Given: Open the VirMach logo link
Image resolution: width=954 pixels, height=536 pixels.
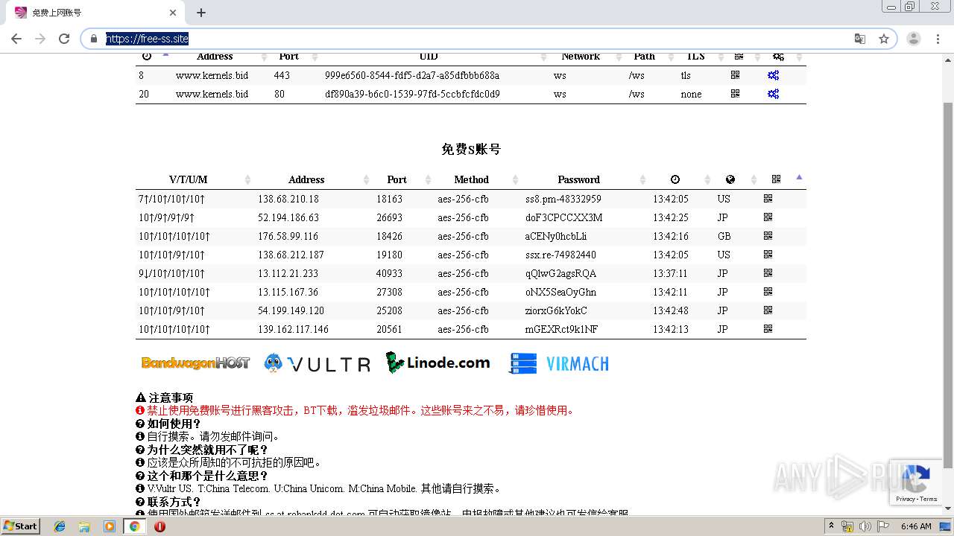Looking at the screenshot, I should [x=558, y=363].
